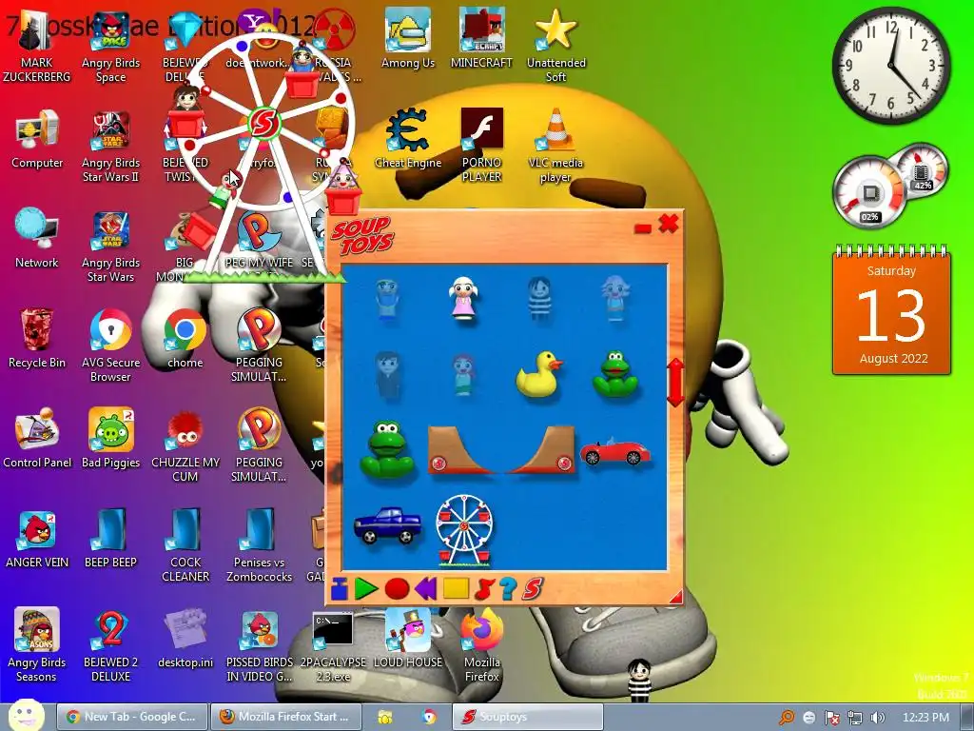Viewport: 974px width, 731px height.
Task: Select the ramp toy curving up to the right
Action: pos(542,450)
